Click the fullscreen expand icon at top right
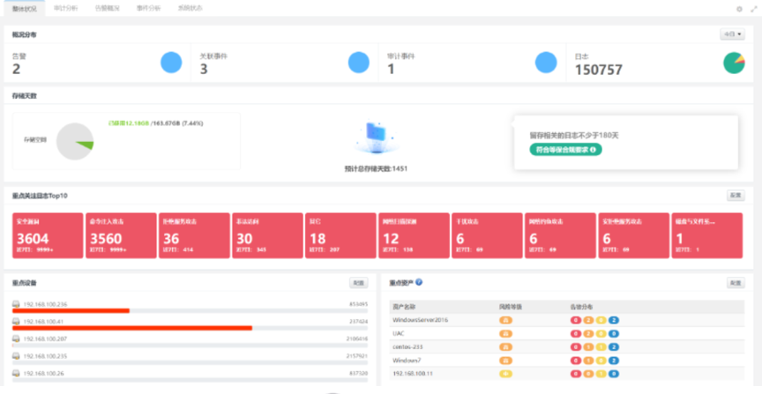Image resolution: width=762 pixels, height=394 pixels. point(753,9)
